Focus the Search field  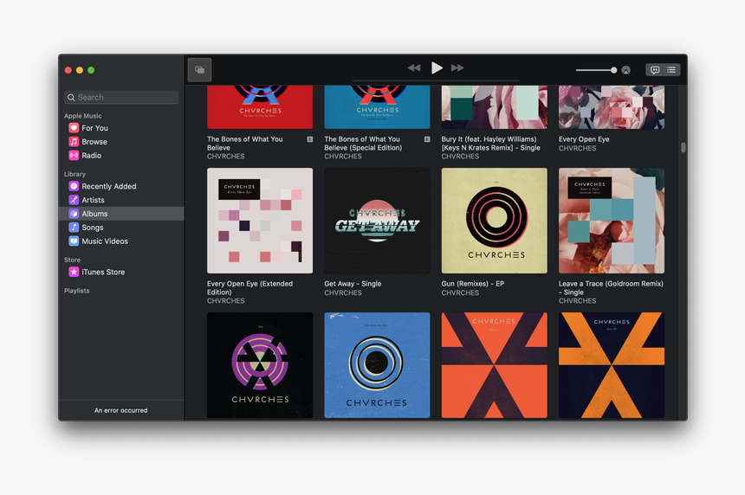point(121,97)
